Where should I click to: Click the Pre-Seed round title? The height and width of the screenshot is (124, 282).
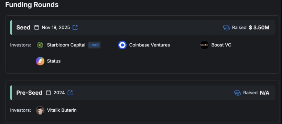pos(29,93)
